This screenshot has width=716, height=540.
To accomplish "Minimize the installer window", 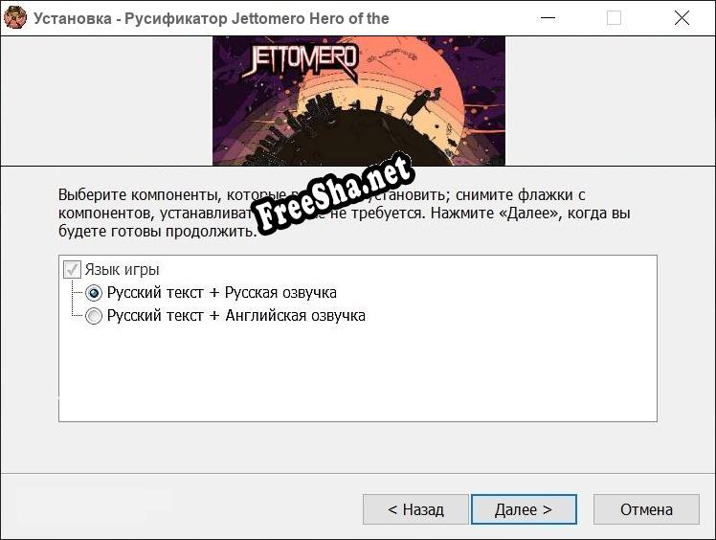I will pyautogui.click(x=548, y=18).
